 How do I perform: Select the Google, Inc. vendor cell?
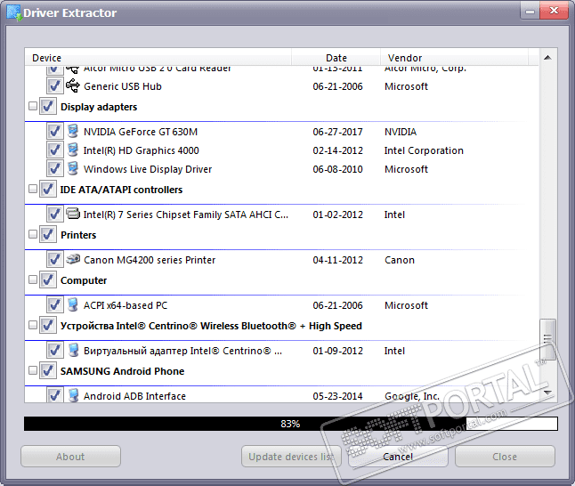412,396
